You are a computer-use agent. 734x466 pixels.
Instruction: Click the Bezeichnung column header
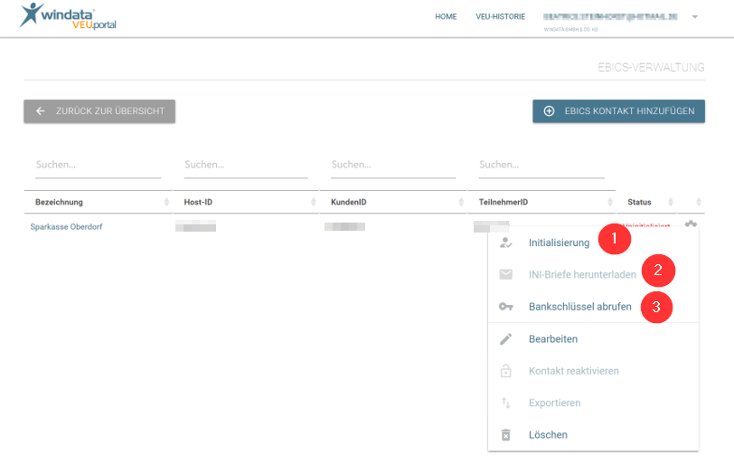pyautogui.click(x=59, y=202)
